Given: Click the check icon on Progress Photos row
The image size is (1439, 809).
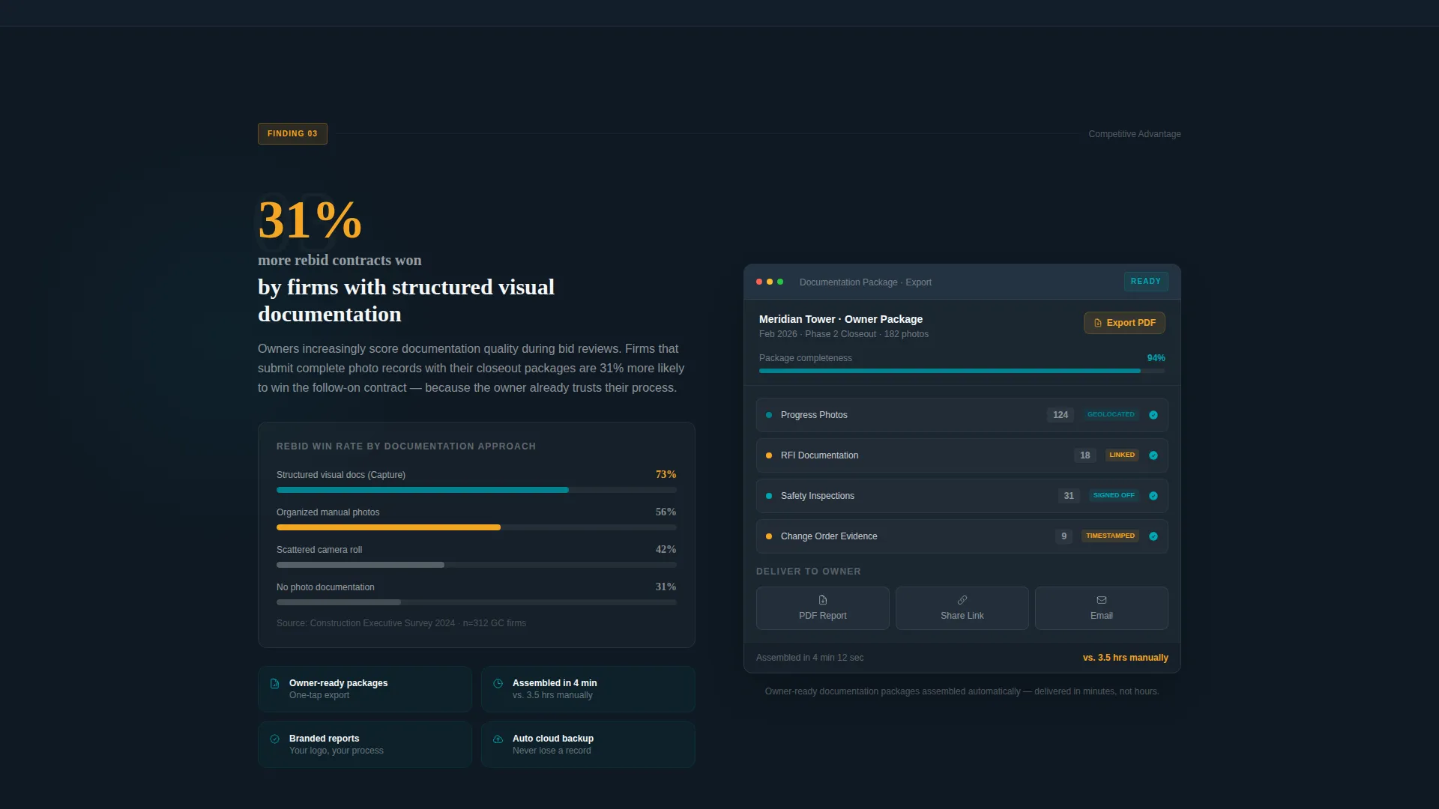Looking at the screenshot, I should [x=1153, y=415].
